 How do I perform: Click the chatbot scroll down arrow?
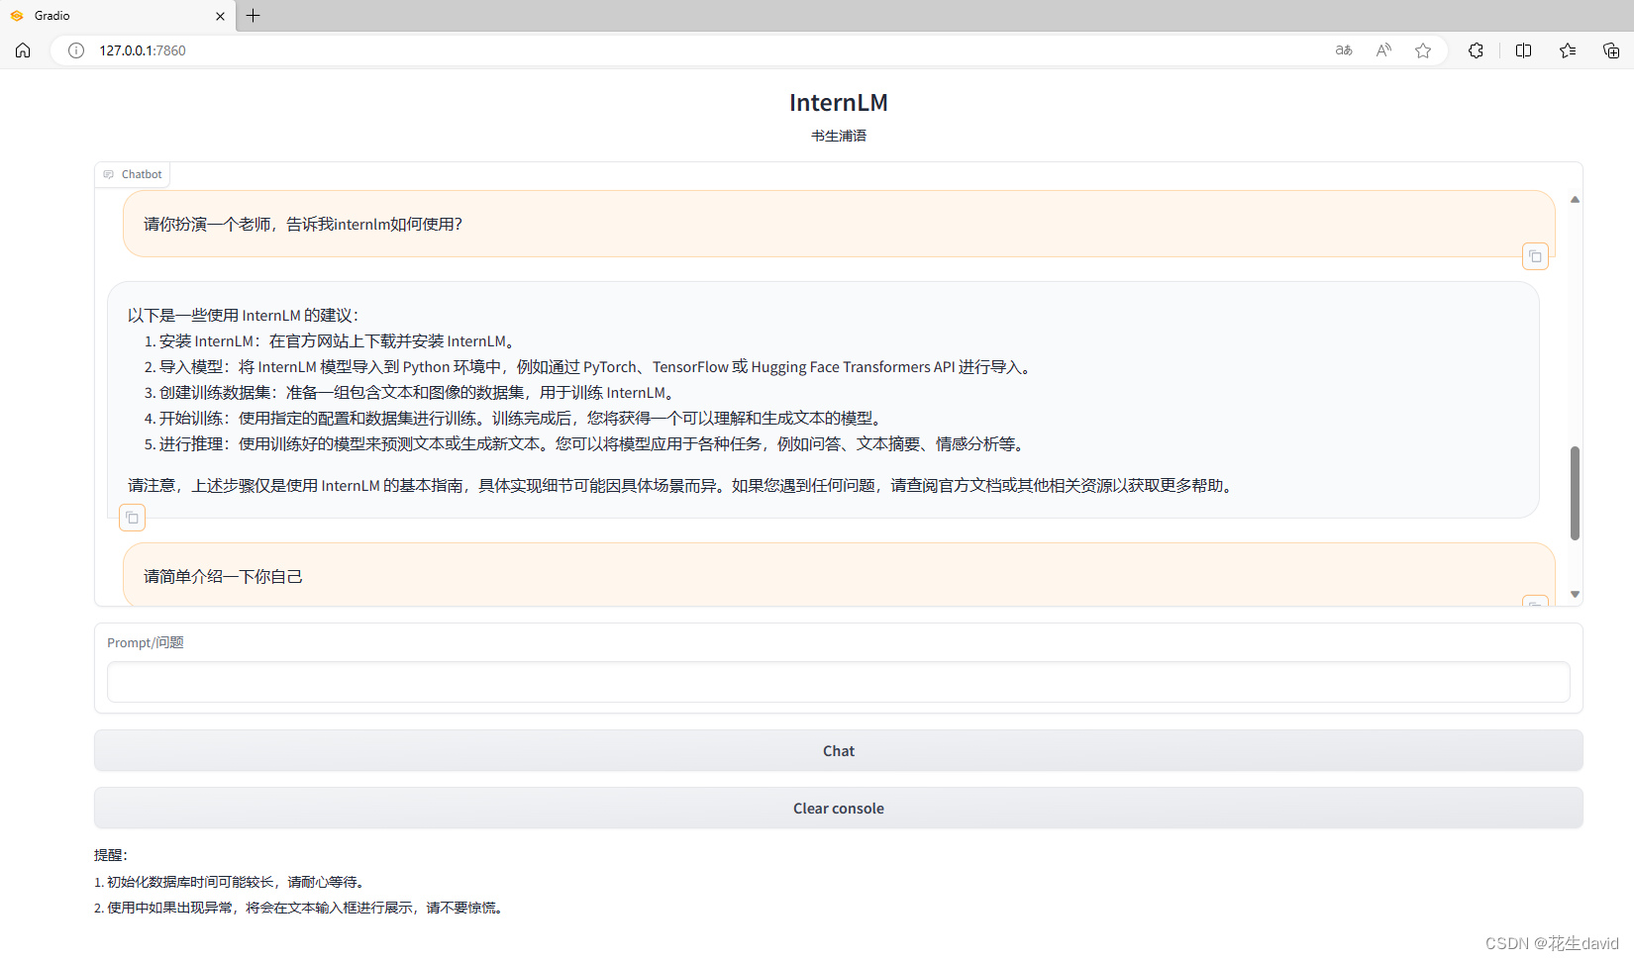tap(1575, 595)
